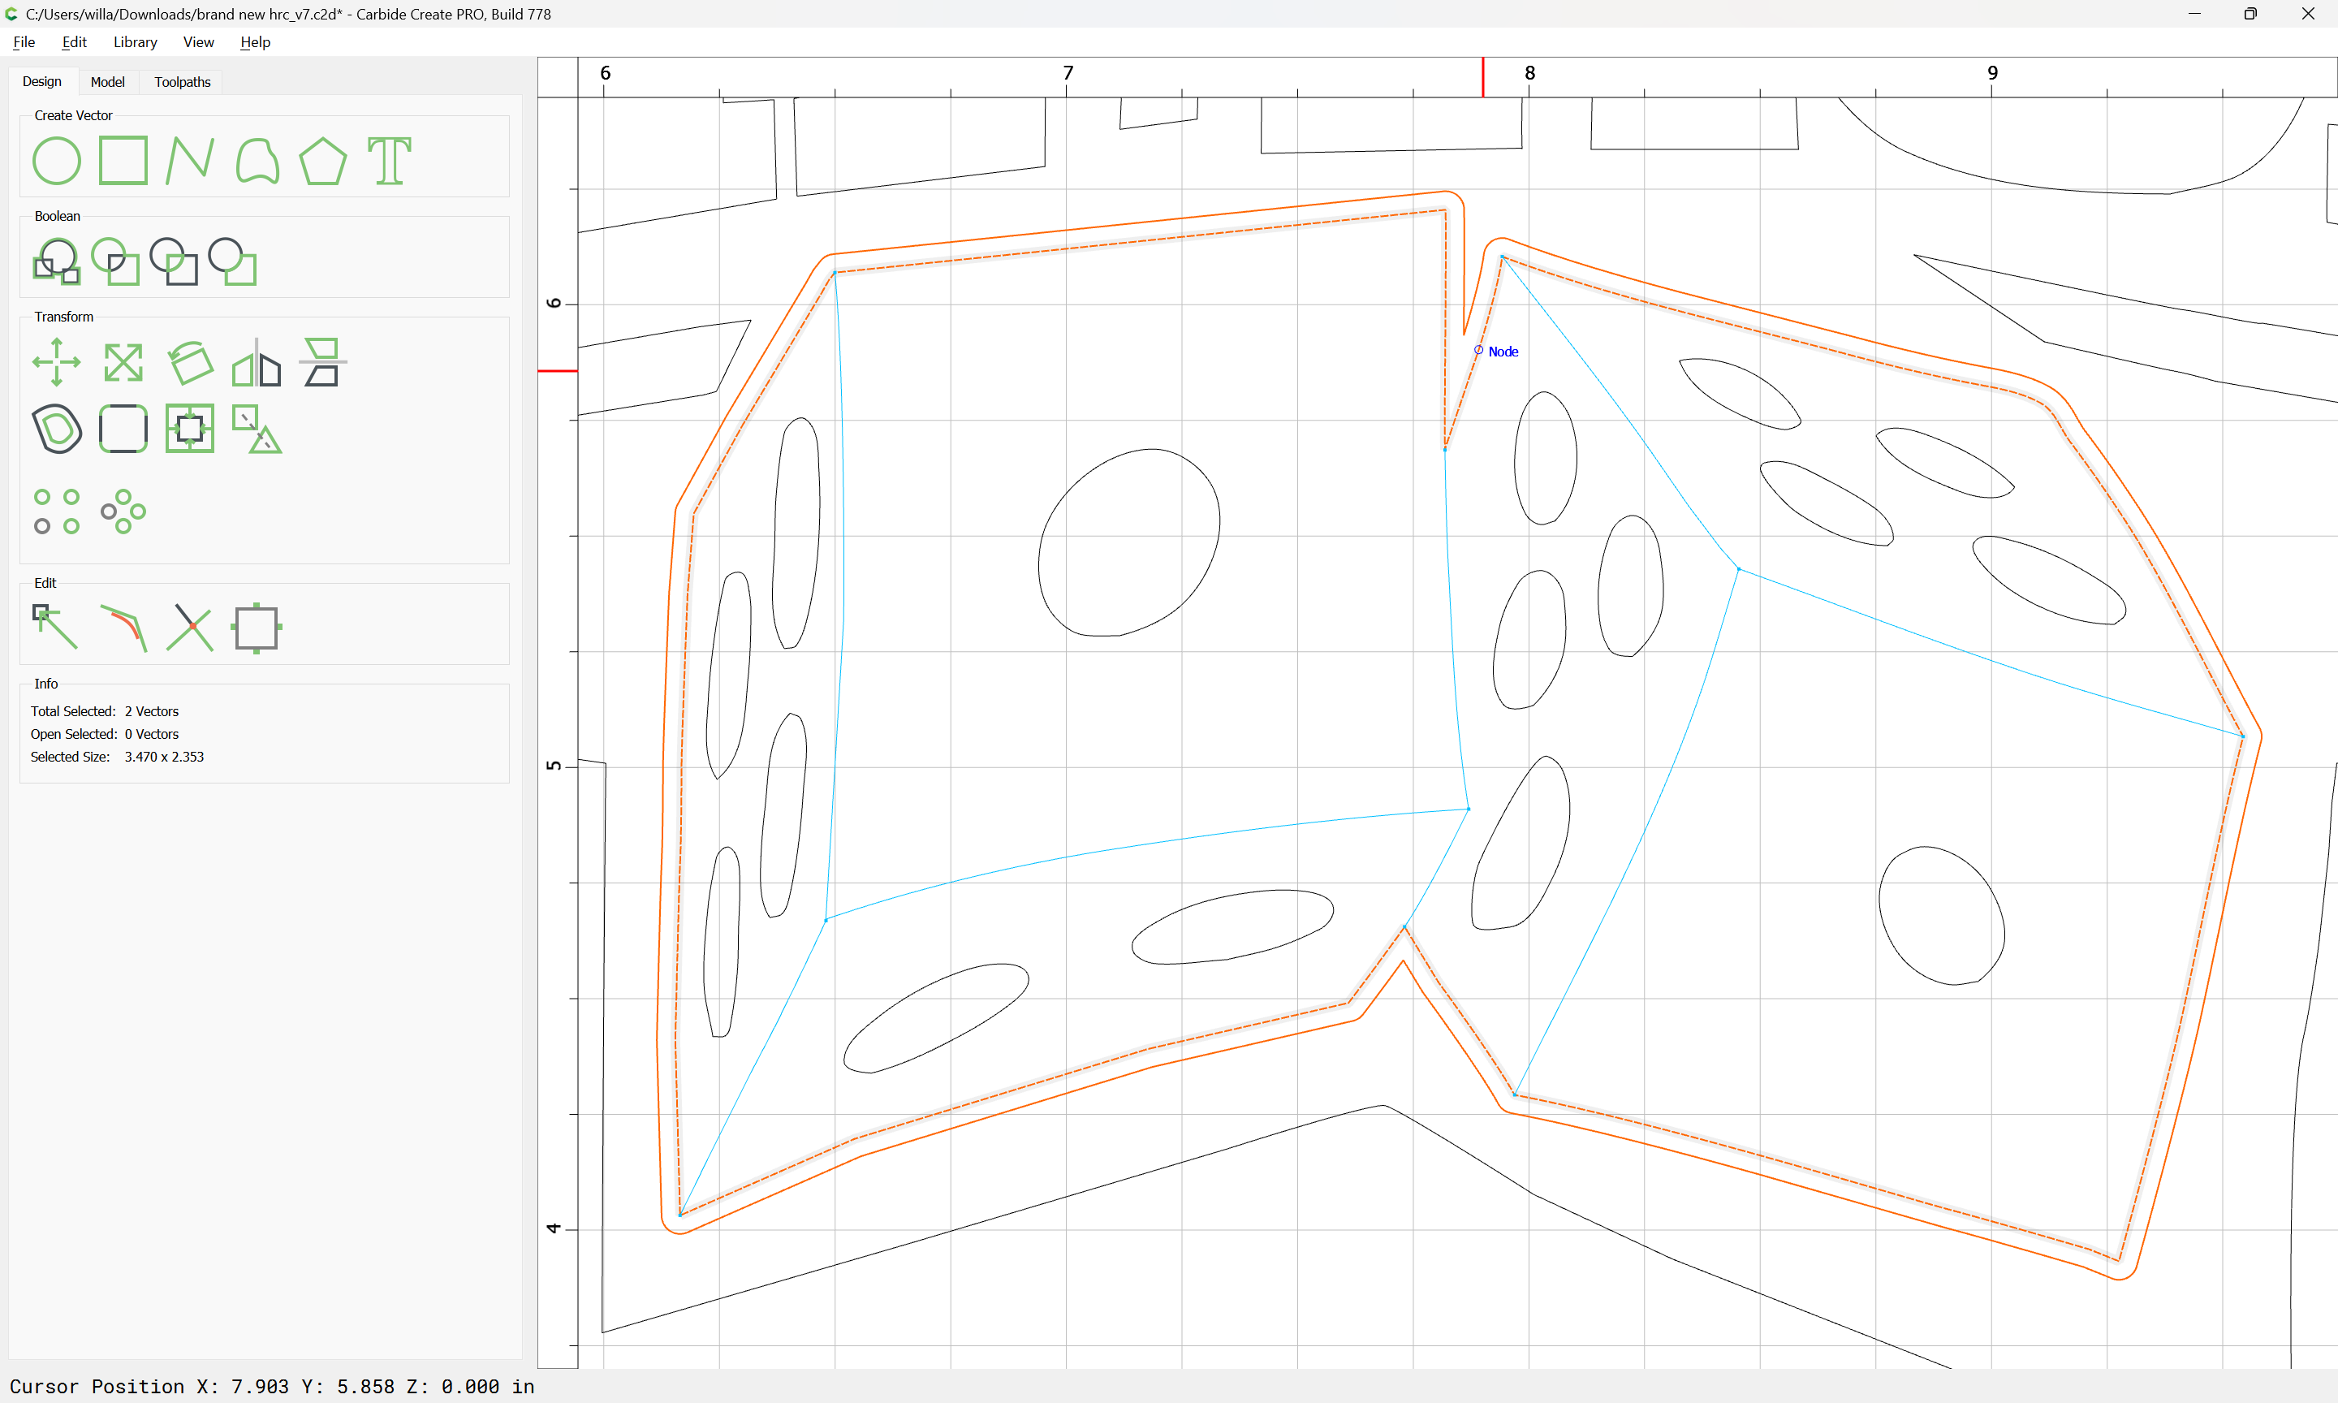The image size is (2338, 1403).
Task: Open the Mirror/Flip transform tool
Action: 256,362
